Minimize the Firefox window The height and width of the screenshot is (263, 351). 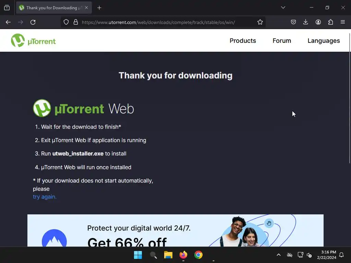pos(311,8)
